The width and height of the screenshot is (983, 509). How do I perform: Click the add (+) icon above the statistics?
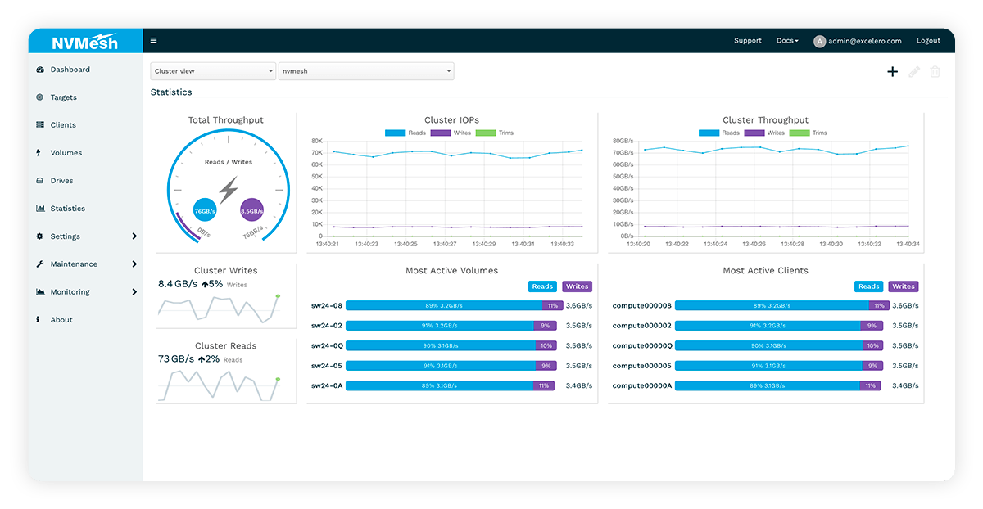point(892,71)
